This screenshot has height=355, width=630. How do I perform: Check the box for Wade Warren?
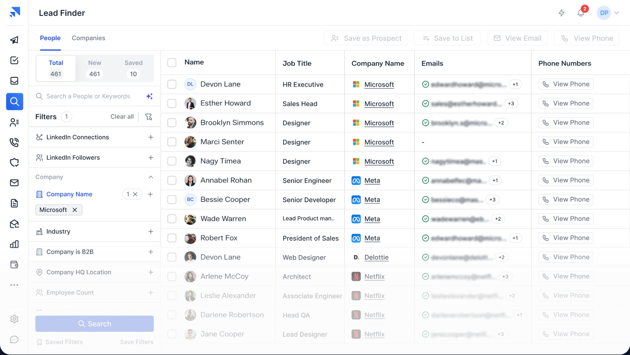pos(172,219)
